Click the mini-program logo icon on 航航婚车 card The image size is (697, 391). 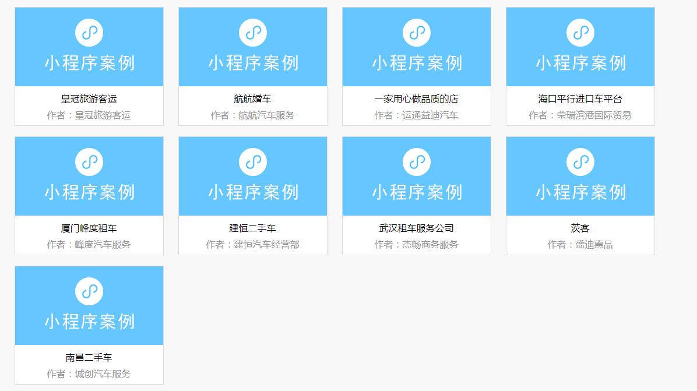253,33
